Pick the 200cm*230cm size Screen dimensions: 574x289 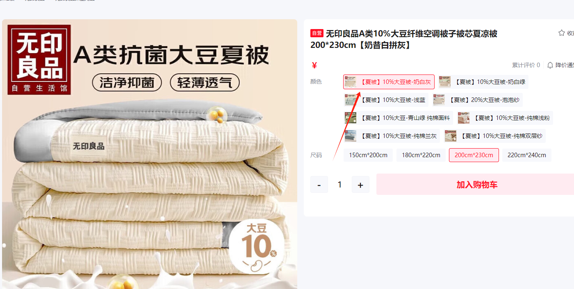pyautogui.click(x=474, y=155)
